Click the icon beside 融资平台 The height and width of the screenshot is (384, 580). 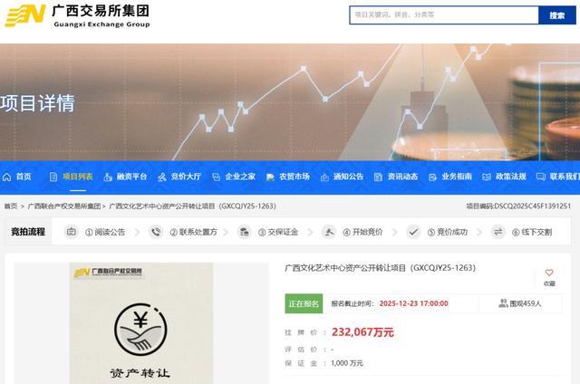(x=108, y=177)
